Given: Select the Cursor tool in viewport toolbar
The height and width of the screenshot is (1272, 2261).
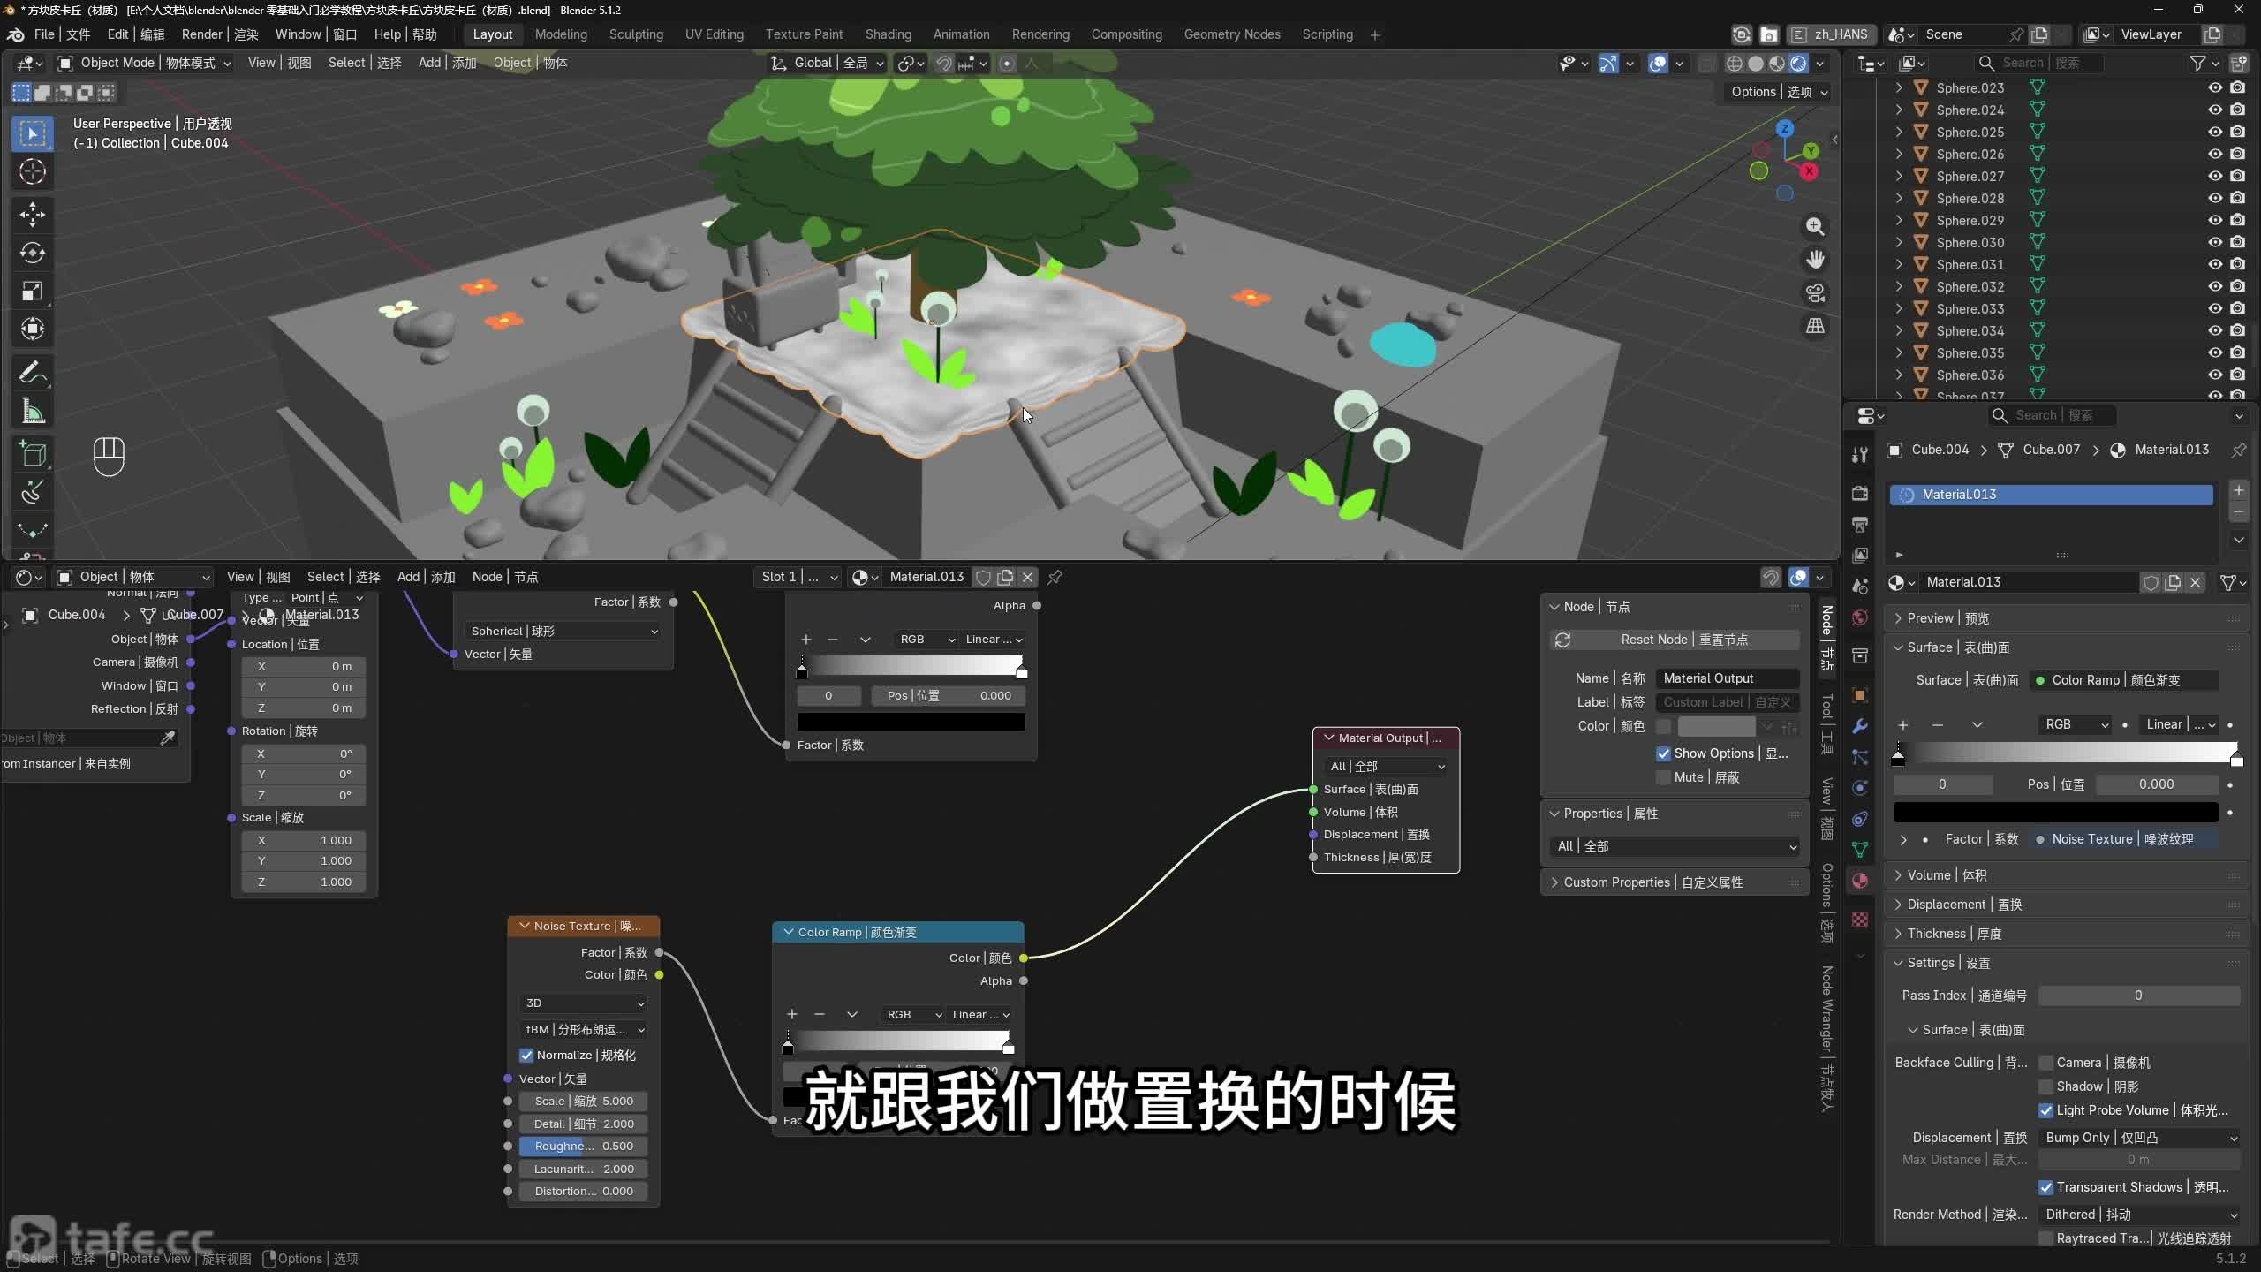Looking at the screenshot, I should pyautogui.click(x=33, y=171).
